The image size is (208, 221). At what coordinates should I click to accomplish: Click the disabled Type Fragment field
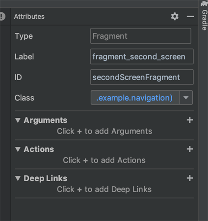[x=141, y=36]
